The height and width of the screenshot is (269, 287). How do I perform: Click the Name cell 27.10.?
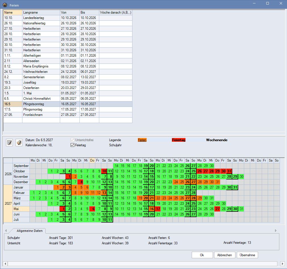click(x=13, y=29)
